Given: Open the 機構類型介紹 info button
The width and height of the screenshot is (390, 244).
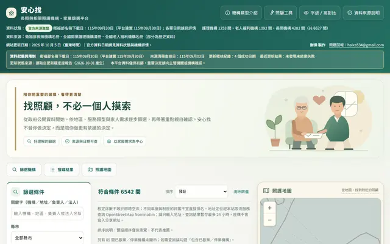Looking at the screenshot, I should click(241, 13).
